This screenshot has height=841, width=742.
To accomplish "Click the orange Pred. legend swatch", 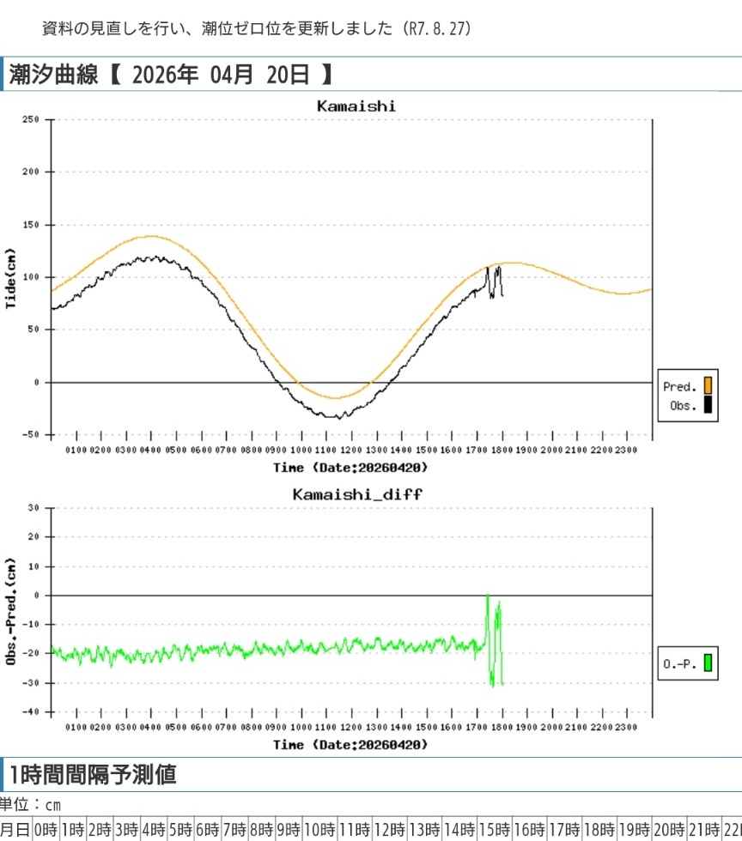I will click(x=708, y=386).
